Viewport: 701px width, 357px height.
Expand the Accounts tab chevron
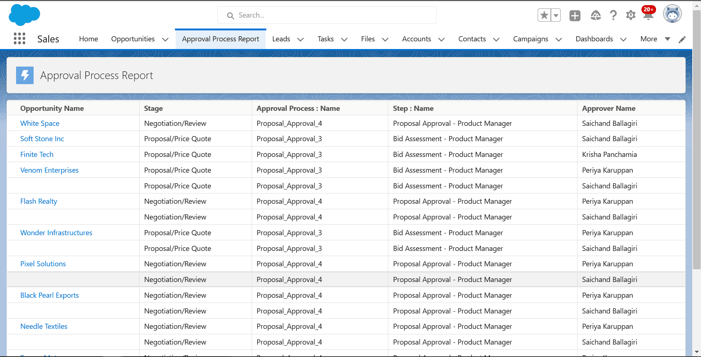tap(441, 40)
